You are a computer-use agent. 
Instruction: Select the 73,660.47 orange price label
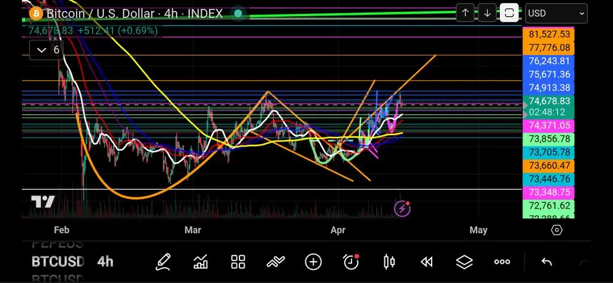tap(549, 166)
